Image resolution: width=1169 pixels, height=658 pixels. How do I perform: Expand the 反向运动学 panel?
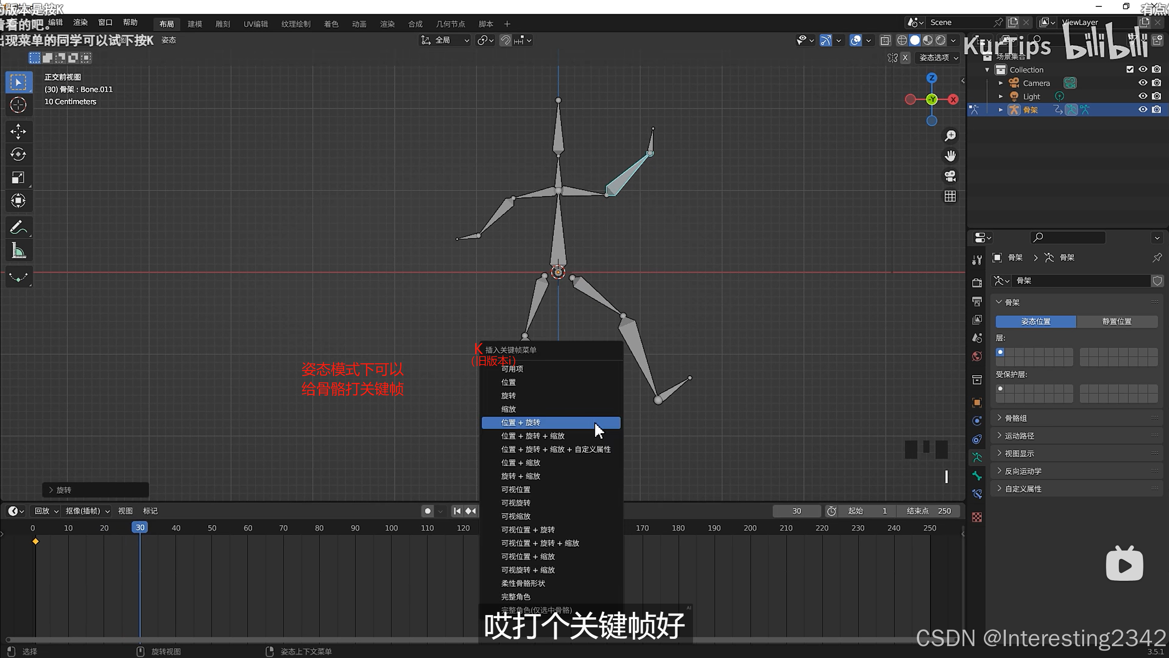pos(1023,471)
